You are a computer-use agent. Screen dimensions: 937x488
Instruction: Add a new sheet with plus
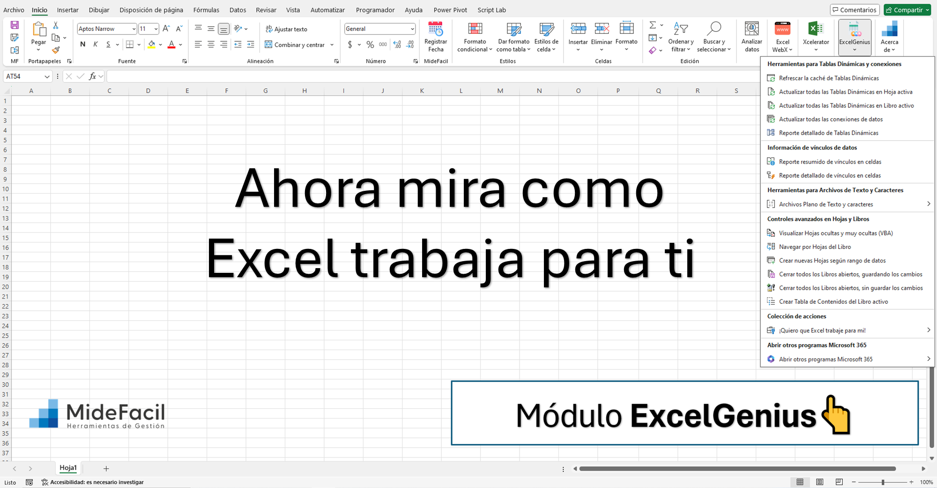click(x=106, y=468)
